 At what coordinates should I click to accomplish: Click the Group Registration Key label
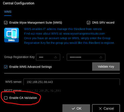[20, 57]
